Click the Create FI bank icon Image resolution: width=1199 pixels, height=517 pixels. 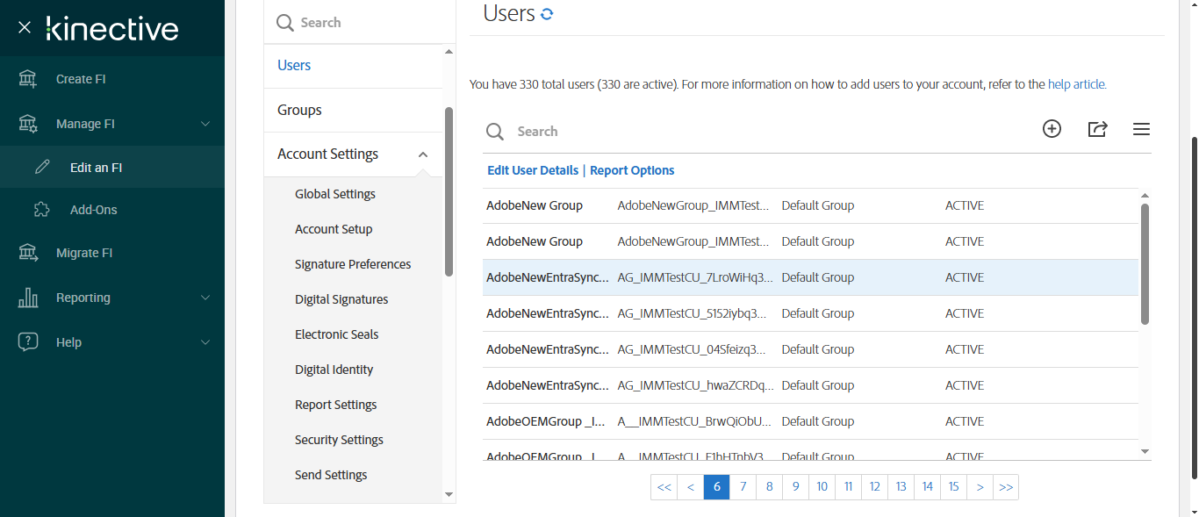pyautogui.click(x=28, y=79)
